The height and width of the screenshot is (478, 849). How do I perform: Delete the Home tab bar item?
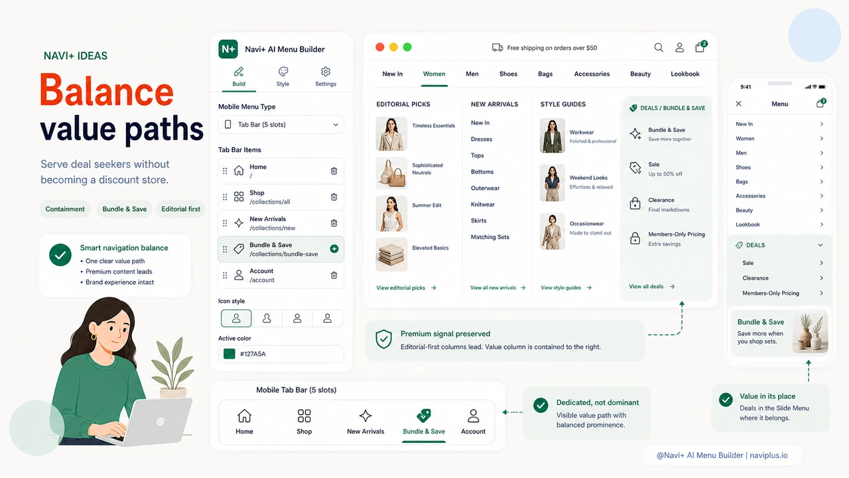[x=334, y=171]
